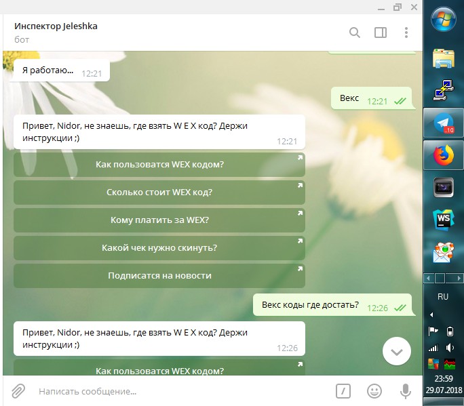Image resolution: width=464 pixels, height=406 pixels.
Task: Click the taskbar right arrow
Action: (x=459, y=278)
